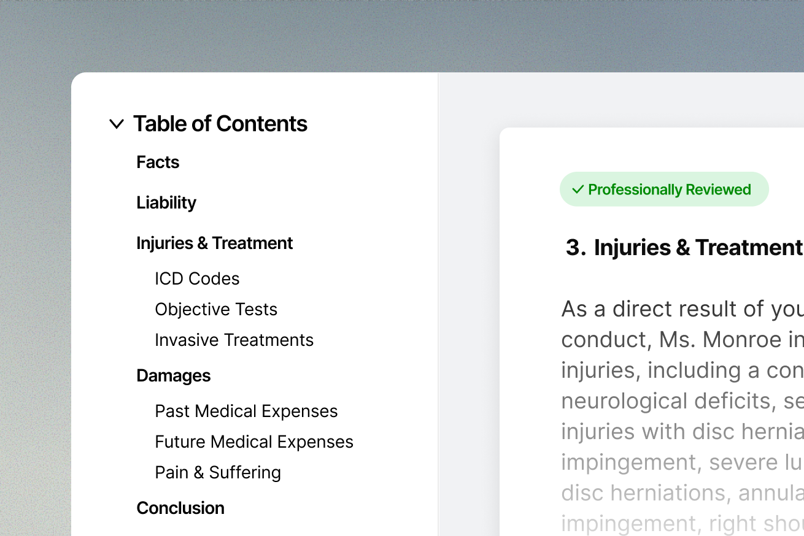Click the paragraph line starting 'neurological deficits'
The image size is (804, 536).
682,401
